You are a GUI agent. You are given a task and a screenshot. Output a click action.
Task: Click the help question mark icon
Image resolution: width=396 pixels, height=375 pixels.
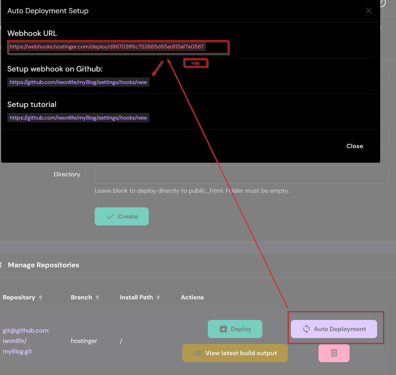[382, 3]
